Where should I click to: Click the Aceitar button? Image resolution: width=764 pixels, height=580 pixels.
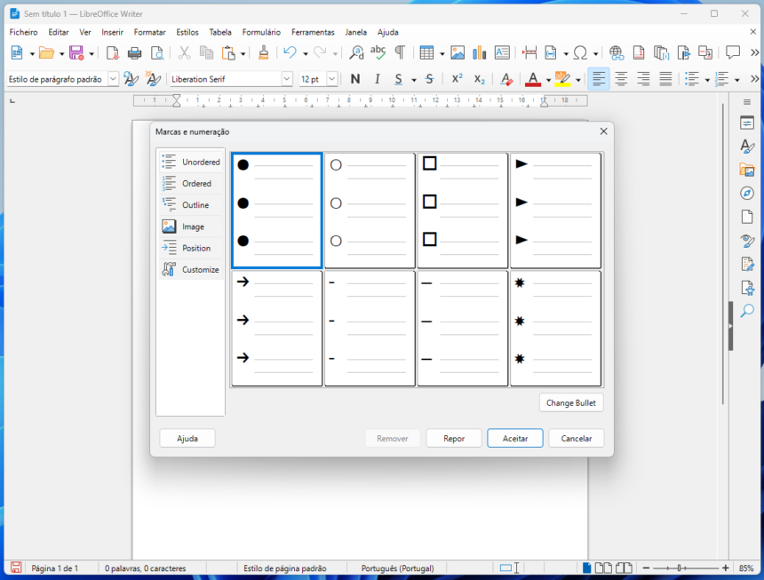click(x=515, y=438)
